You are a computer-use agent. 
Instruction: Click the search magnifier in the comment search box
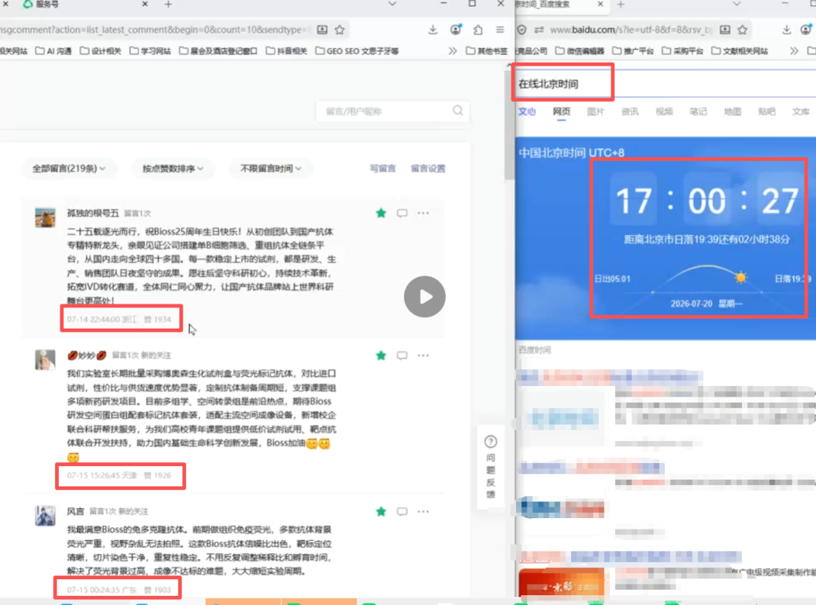coord(457,111)
